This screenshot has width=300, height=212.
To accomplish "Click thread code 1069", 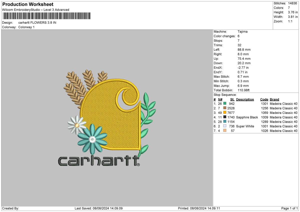I will click(x=264, y=113).
